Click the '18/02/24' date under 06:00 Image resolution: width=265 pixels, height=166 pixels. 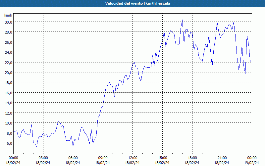[x=73, y=163]
